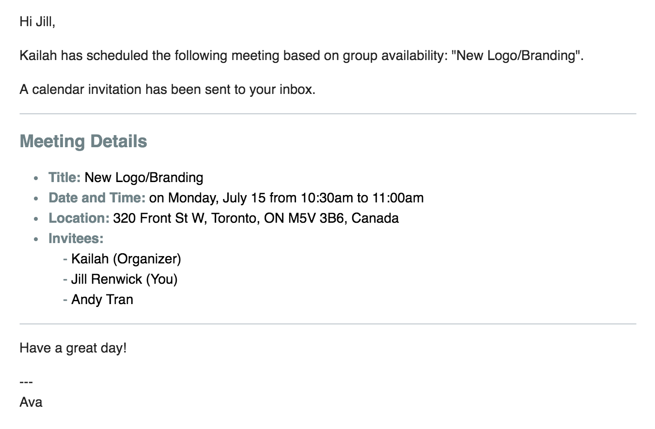Click the "Hi Jill," greeting line
Screen dimensions: 655x429
coord(37,22)
